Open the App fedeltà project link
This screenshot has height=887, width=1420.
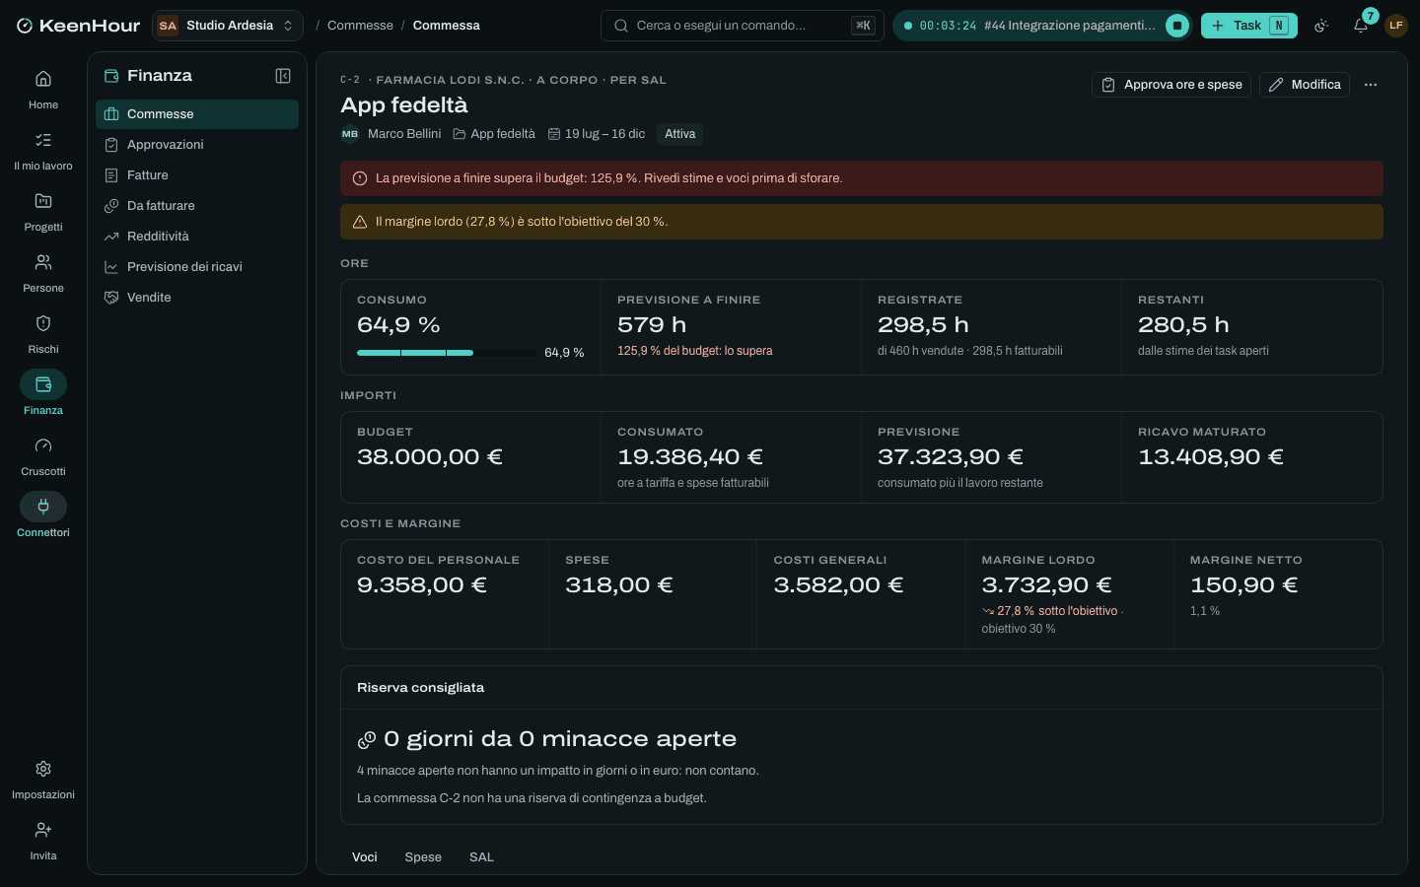(494, 134)
